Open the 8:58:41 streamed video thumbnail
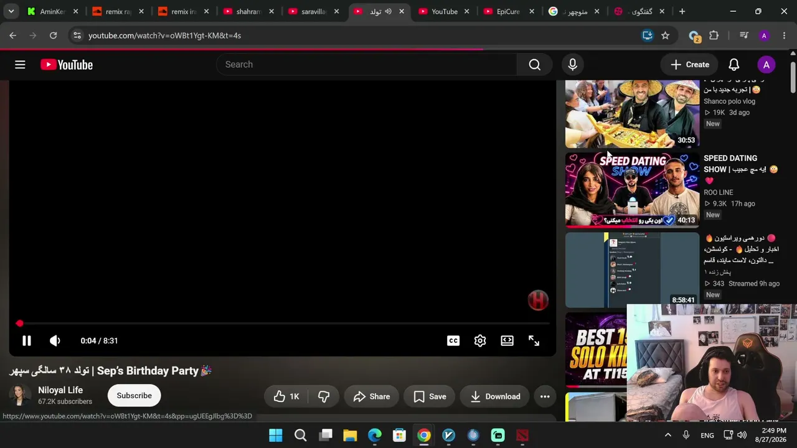Screen dimensions: 797x448 (x=633, y=270)
